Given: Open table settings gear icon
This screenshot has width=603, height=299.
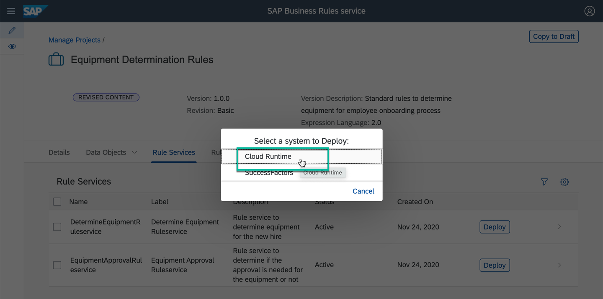Looking at the screenshot, I should coord(564,182).
